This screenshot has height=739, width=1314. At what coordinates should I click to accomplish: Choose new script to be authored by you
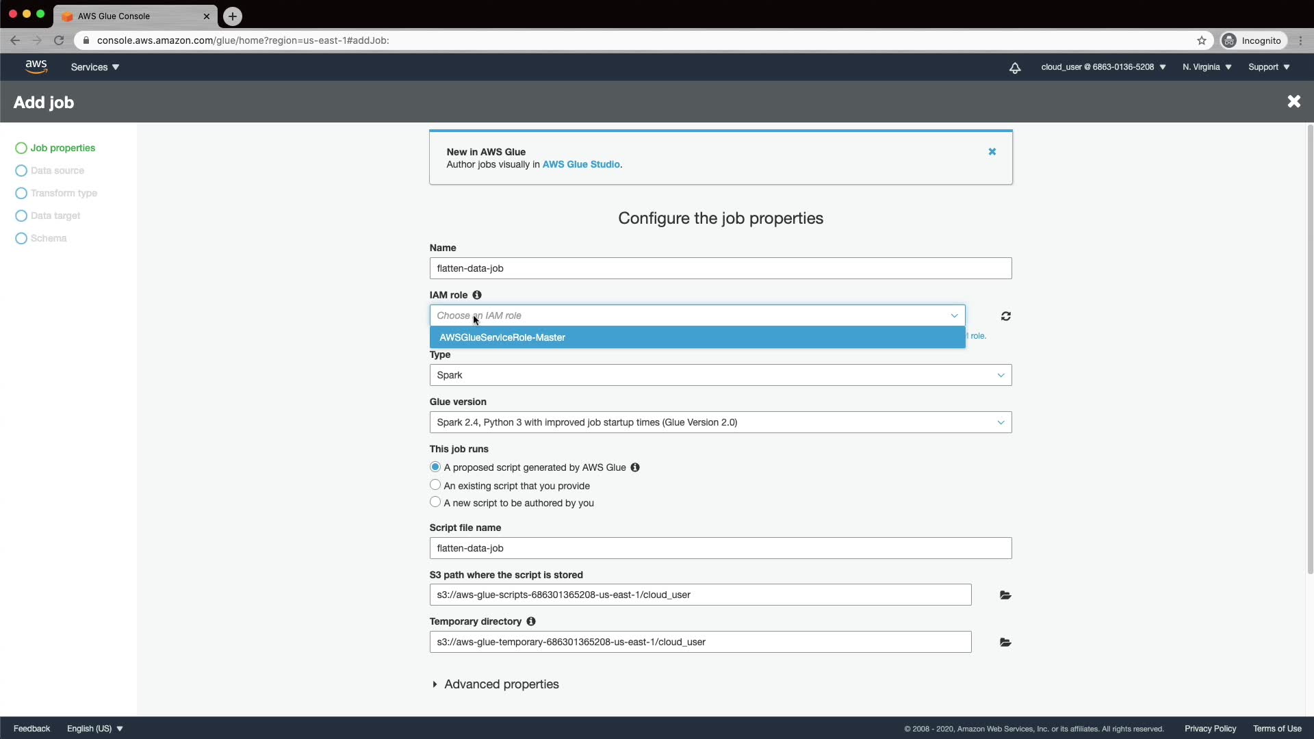coord(435,502)
